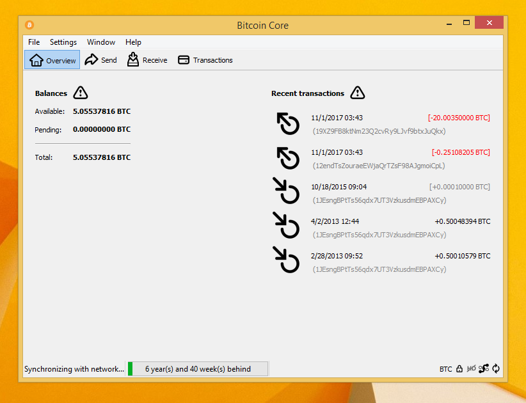Click the Bitcoin logo in title bar

(29, 25)
